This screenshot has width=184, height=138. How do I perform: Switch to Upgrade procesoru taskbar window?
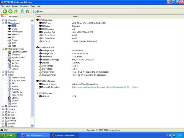point(35,135)
